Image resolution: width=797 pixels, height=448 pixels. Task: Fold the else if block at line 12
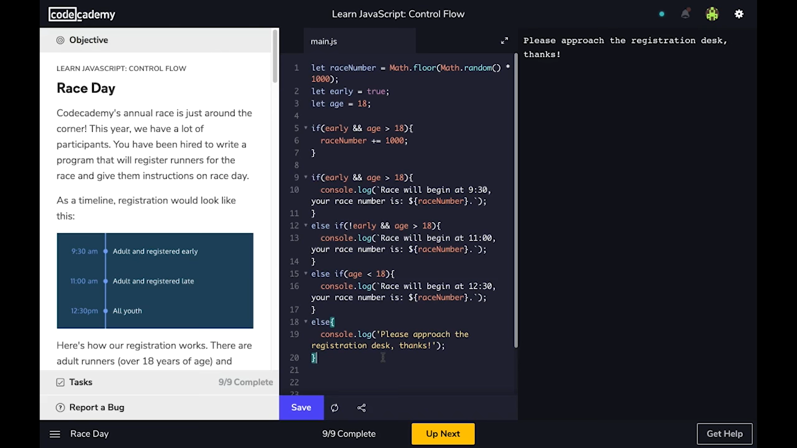pos(306,225)
